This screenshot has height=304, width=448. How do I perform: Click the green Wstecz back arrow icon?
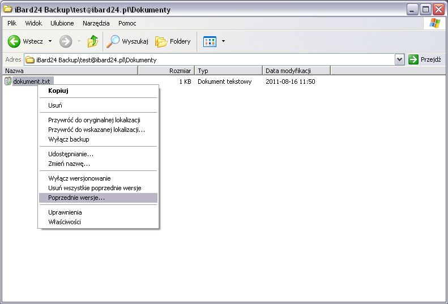pyautogui.click(x=14, y=41)
